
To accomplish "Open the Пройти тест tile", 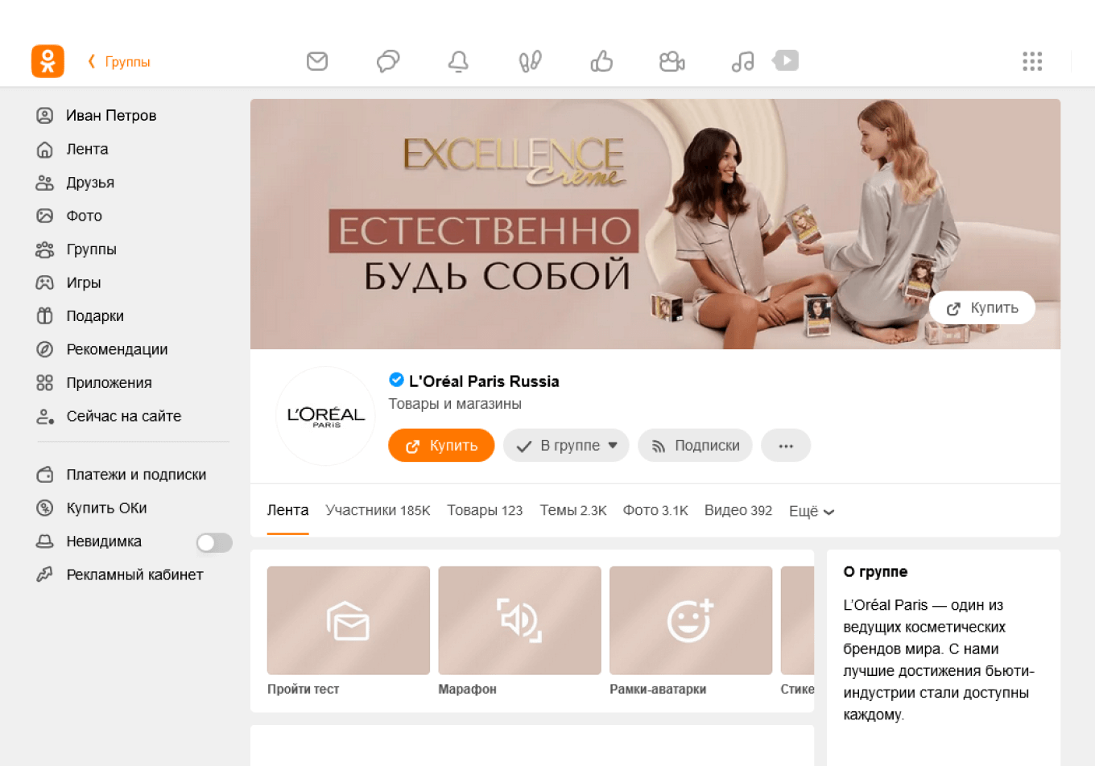I will click(348, 620).
